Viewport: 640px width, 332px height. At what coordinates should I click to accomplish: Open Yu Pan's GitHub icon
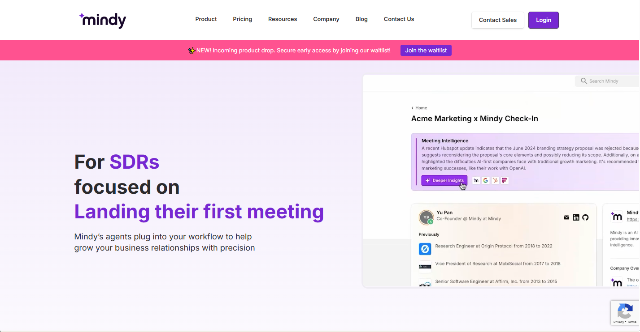[585, 217]
